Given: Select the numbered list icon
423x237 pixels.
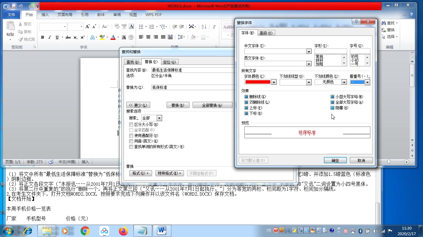Looking at the screenshot, I should [151, 27].
